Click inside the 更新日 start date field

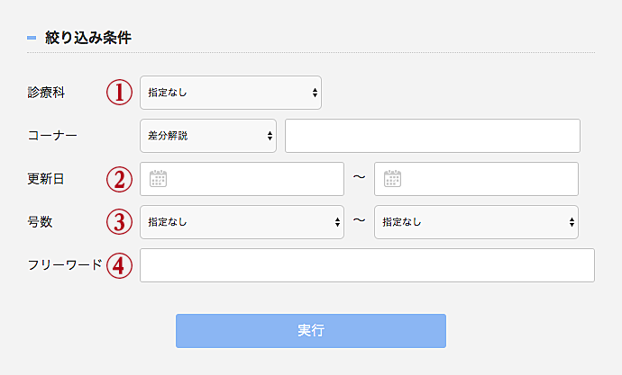pos(242,179)
